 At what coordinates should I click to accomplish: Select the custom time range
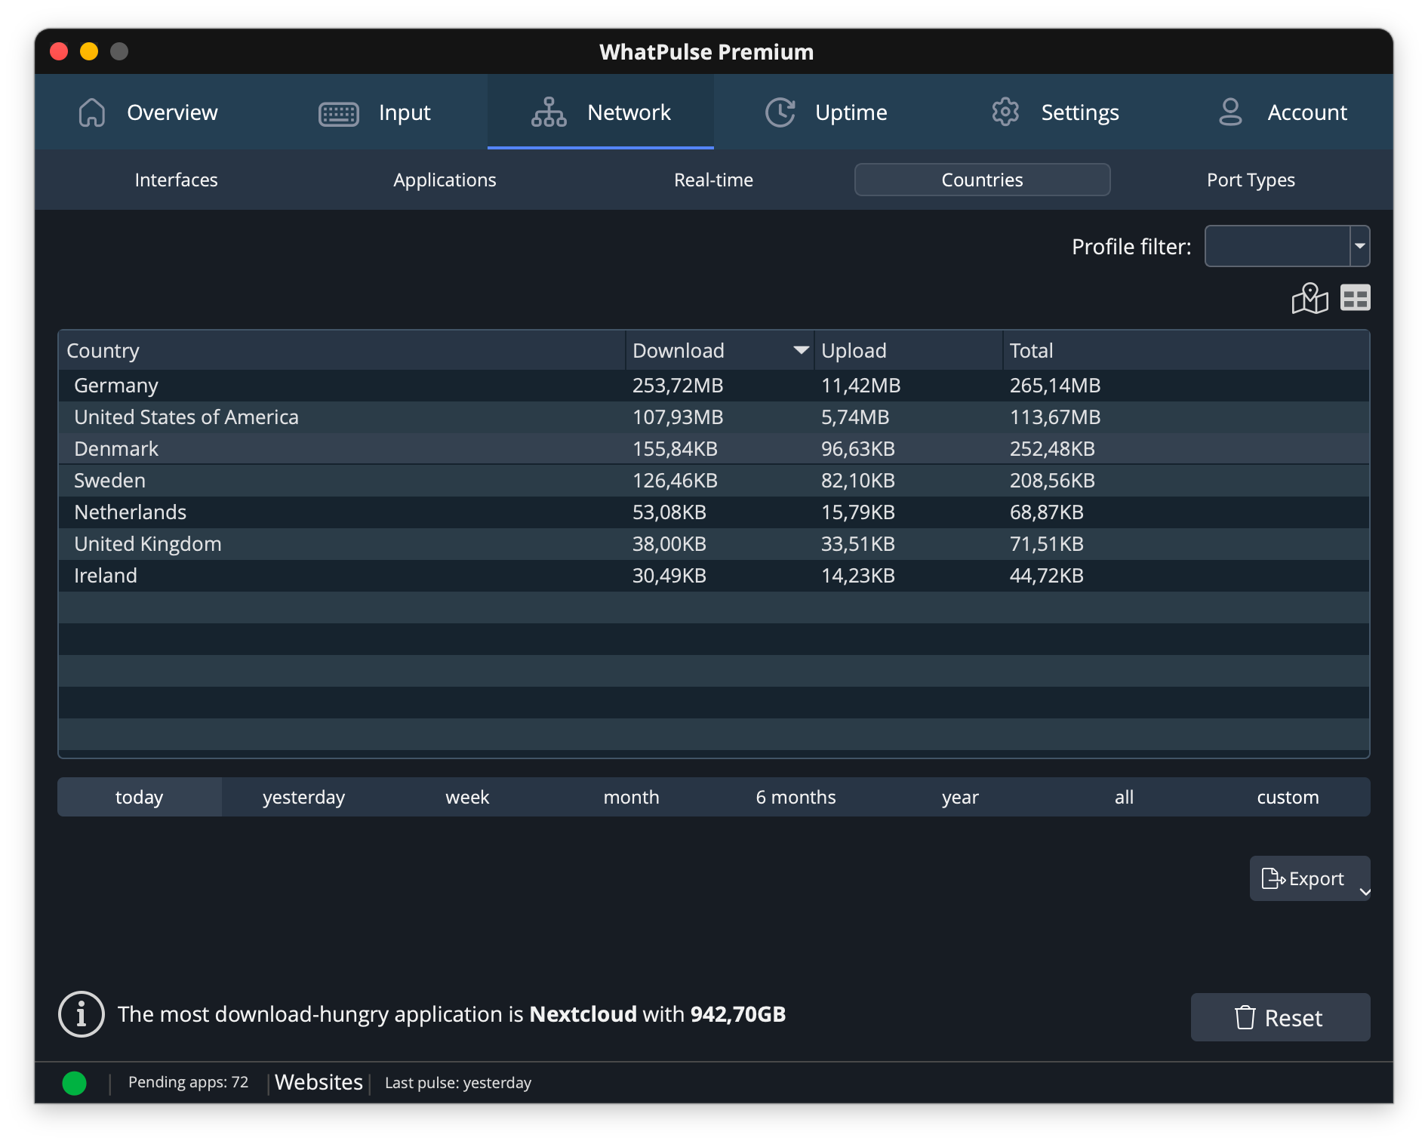point(1288,797)
